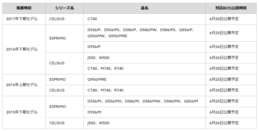Click the 対応BIOS公開時期 column header
Viewport: 259px width, 131px height.
tap(231, 8)
